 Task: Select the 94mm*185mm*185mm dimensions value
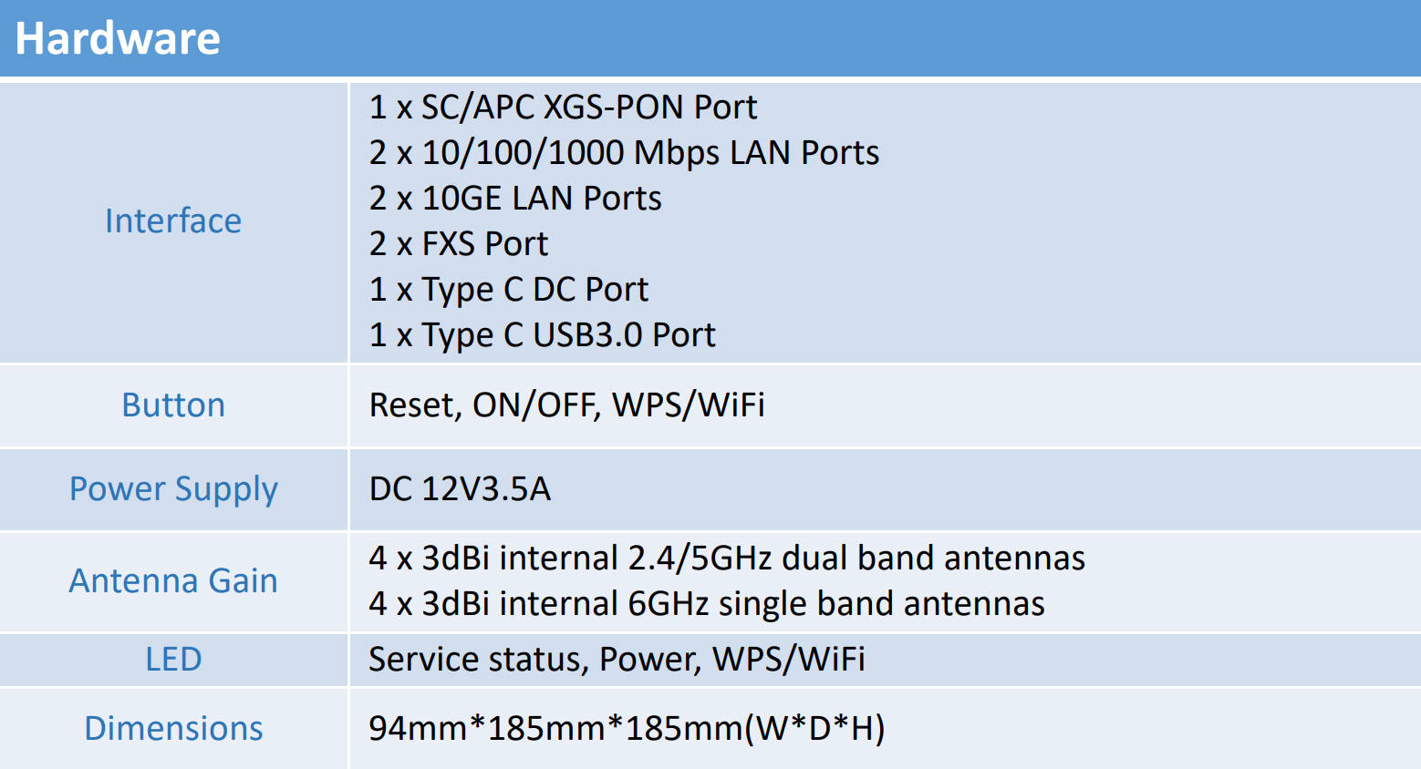627,729
